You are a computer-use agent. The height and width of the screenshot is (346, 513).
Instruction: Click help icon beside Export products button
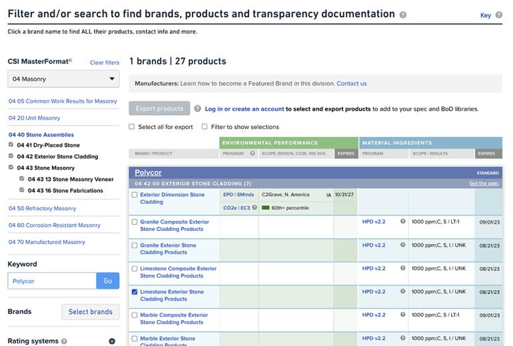coord(197,108)
